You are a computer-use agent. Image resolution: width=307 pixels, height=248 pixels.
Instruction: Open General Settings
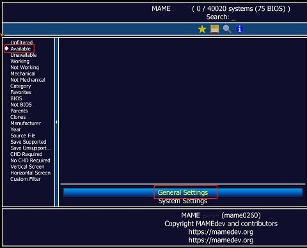point(183,192)
